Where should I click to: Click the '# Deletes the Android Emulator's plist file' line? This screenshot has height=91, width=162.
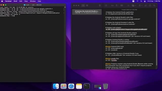coord(120,22)
